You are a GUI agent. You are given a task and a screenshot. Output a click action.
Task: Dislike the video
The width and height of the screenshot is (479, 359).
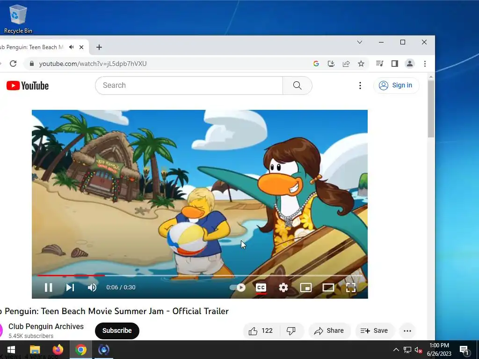point(291,331)
